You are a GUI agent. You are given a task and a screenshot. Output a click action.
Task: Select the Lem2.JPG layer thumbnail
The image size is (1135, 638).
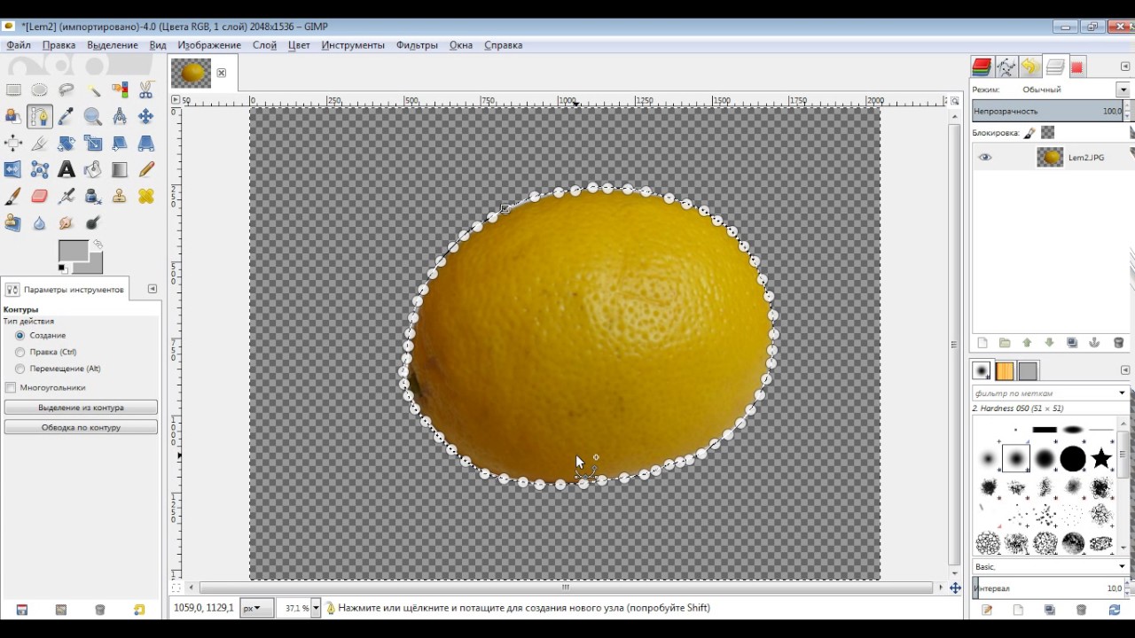[x=1050, y=158]
